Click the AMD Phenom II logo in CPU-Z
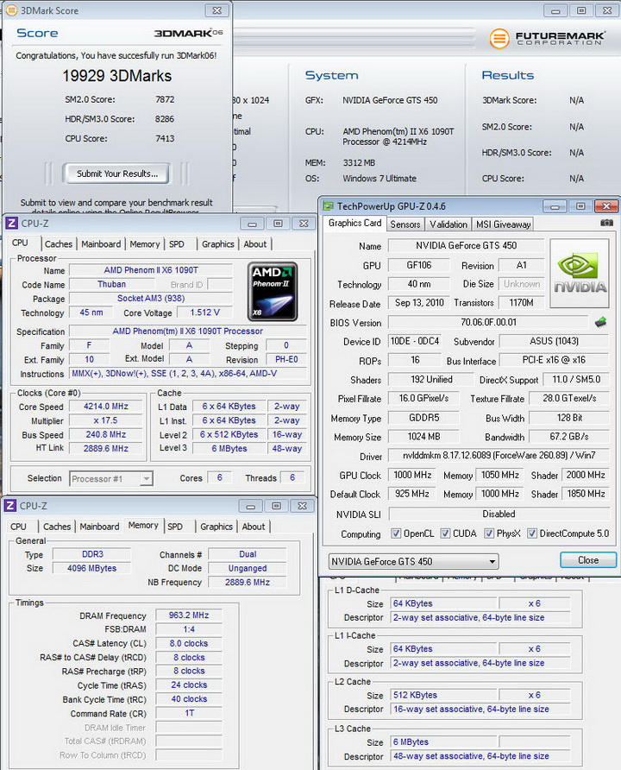The image size is (621, 770). pyautogui.click(x=273, y=292)
